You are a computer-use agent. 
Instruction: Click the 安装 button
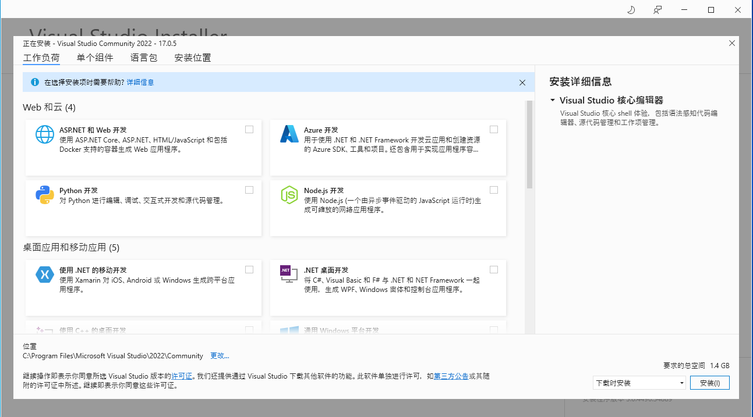tap(710, 383)
